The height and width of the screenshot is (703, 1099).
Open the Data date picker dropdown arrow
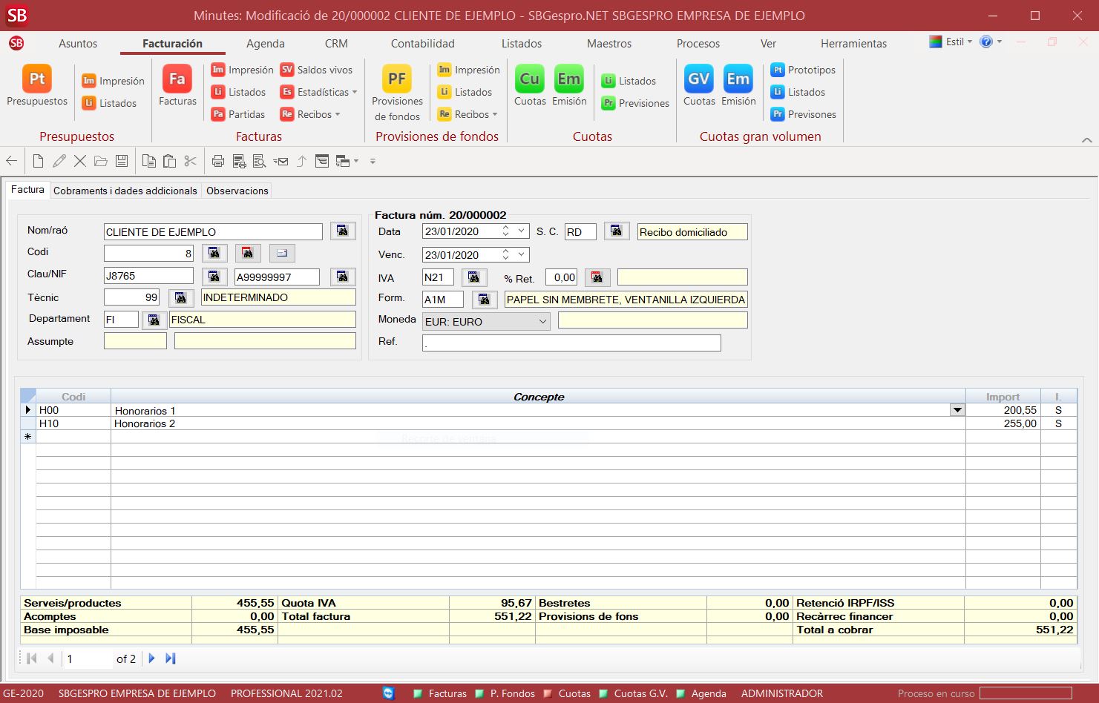[522, 231]
